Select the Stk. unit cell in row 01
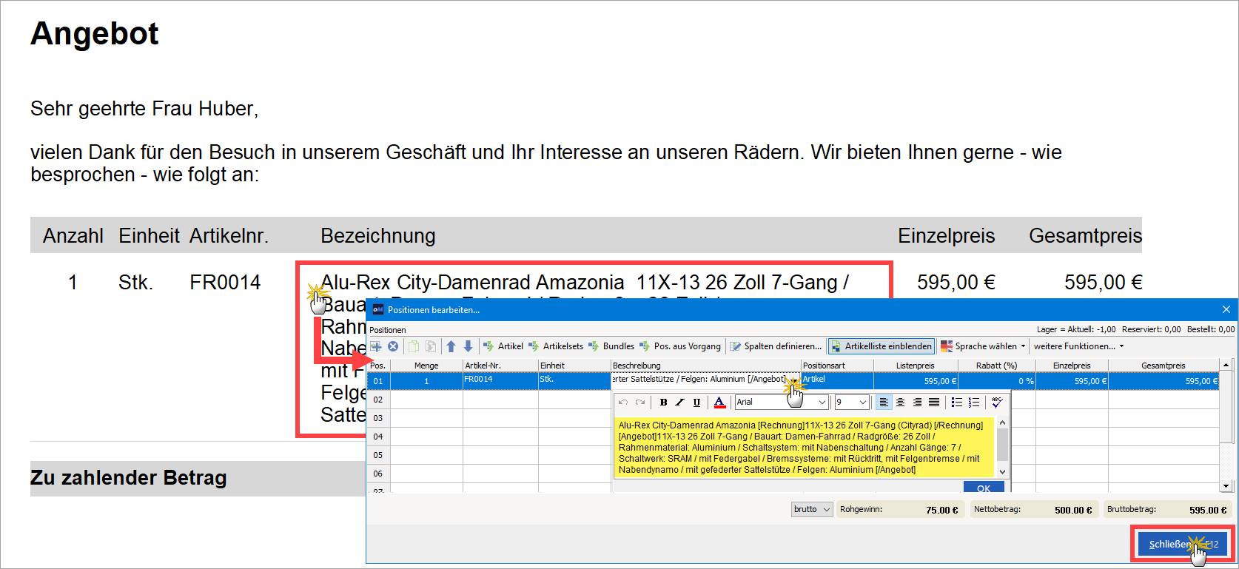 pos(574,380)
